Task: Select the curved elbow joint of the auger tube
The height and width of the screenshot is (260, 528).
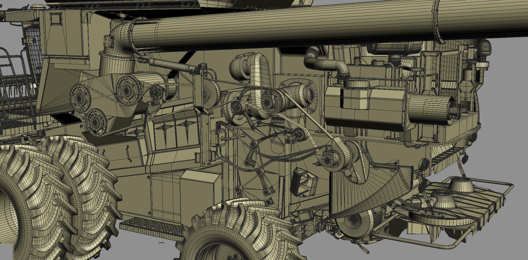Action: point(120,37)
